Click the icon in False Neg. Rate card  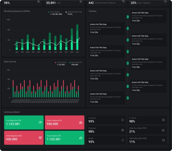(x=163, y=140)
